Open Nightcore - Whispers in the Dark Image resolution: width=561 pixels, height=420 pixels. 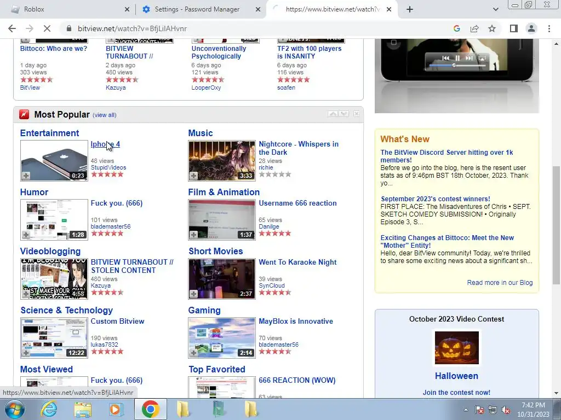(299, 148)
